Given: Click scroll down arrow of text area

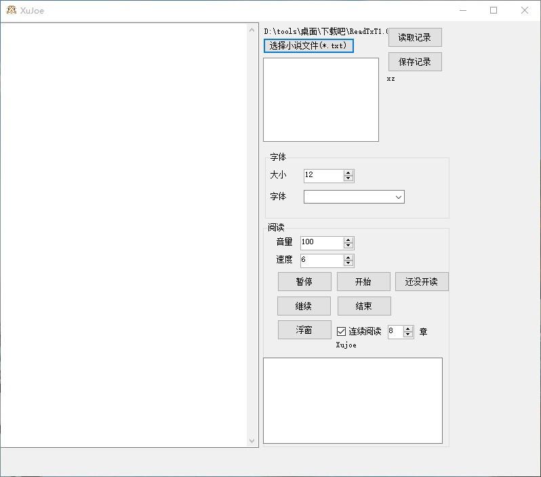Looking at the screenshot, I should point(252,441).
